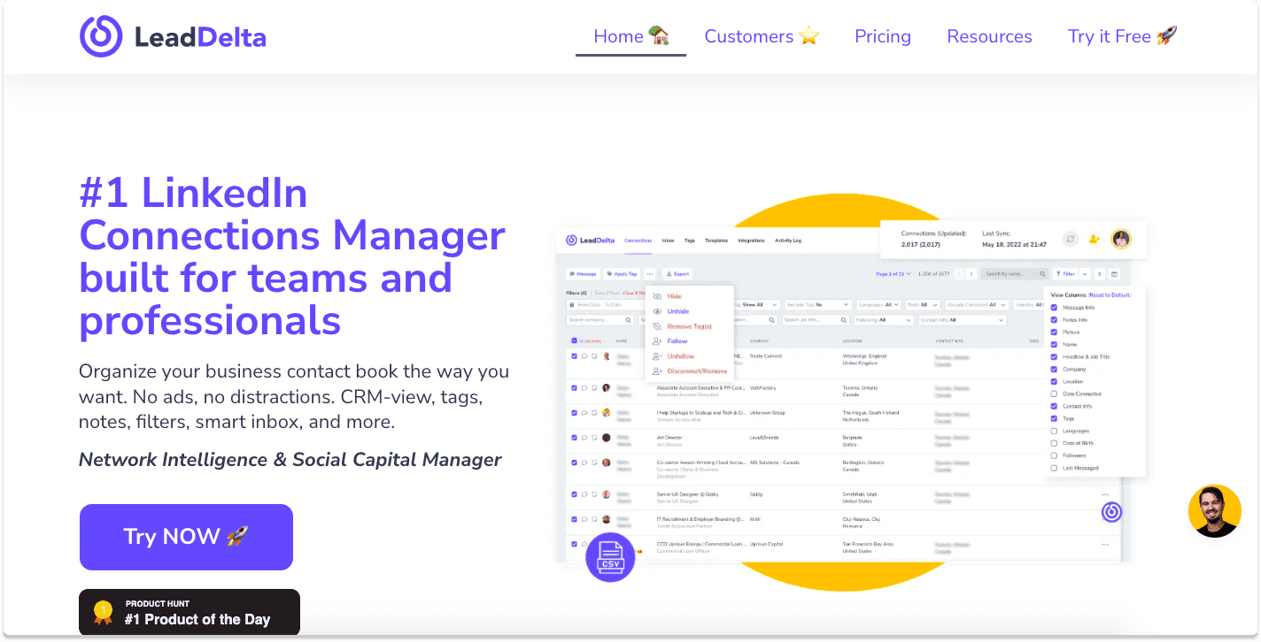1261x642 pixels.
Task: Select Unhide in the actions menu
Action: point(678,311)
